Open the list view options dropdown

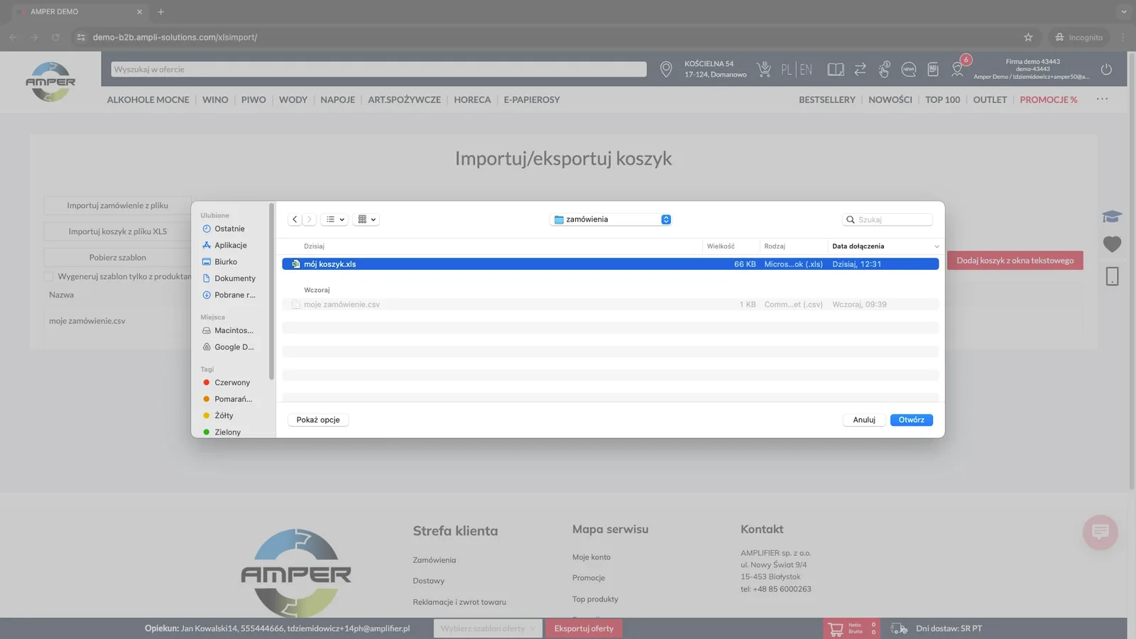[335, 219]
